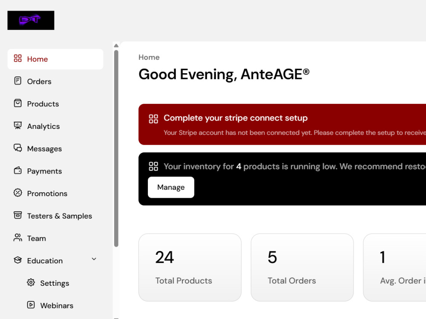This screenshot has height=319, width=426.
Task: Open Messages from the sidebar
Action: click(x=55, y=148)
